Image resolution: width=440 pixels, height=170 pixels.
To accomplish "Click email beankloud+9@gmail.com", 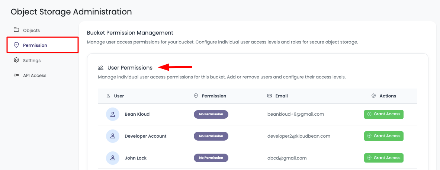I will [296, 115].
